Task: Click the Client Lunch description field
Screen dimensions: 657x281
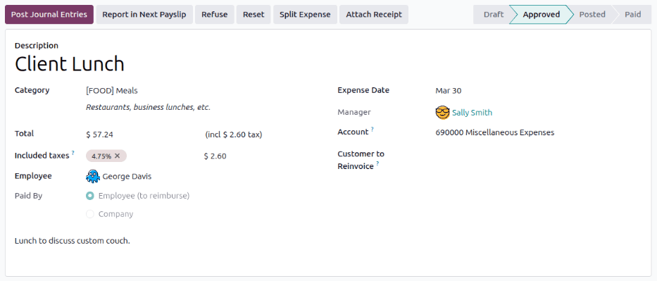Action: pos(70,64)
